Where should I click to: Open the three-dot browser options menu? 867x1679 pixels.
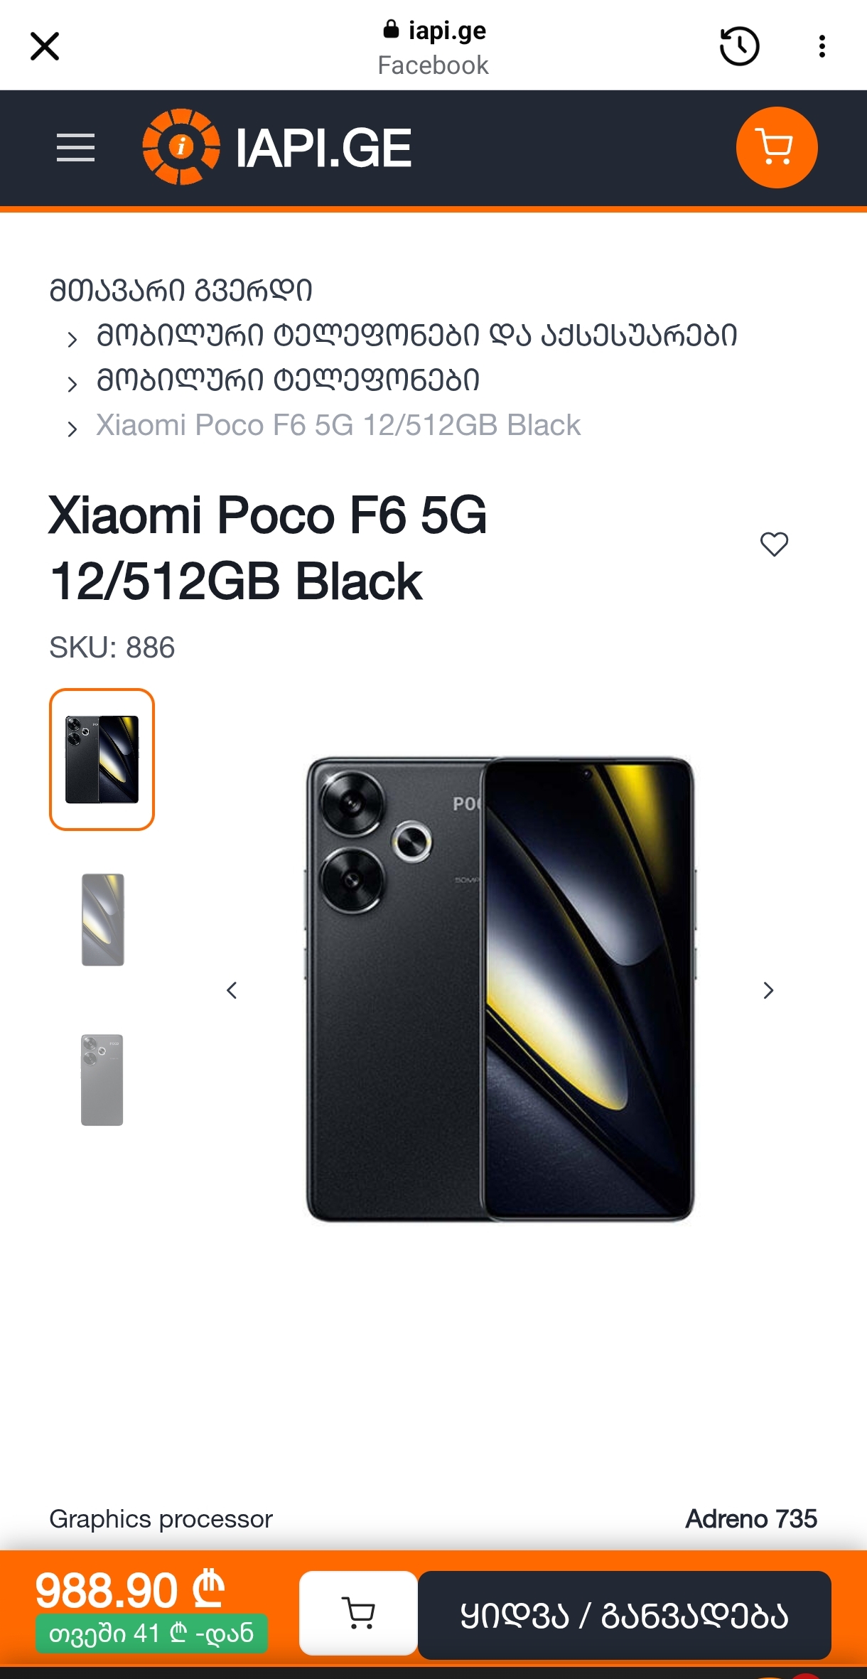coord(822,47)
